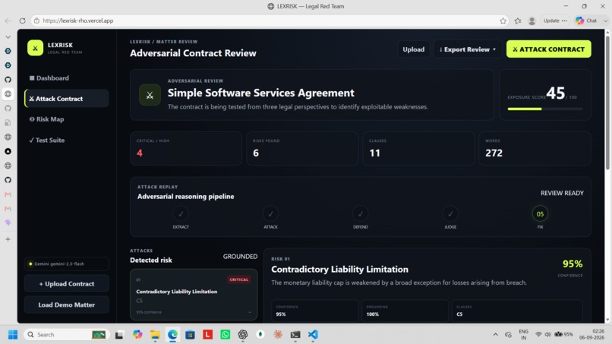View site information via the lock icon
612x344 pixels.
[x=36, y=21]
